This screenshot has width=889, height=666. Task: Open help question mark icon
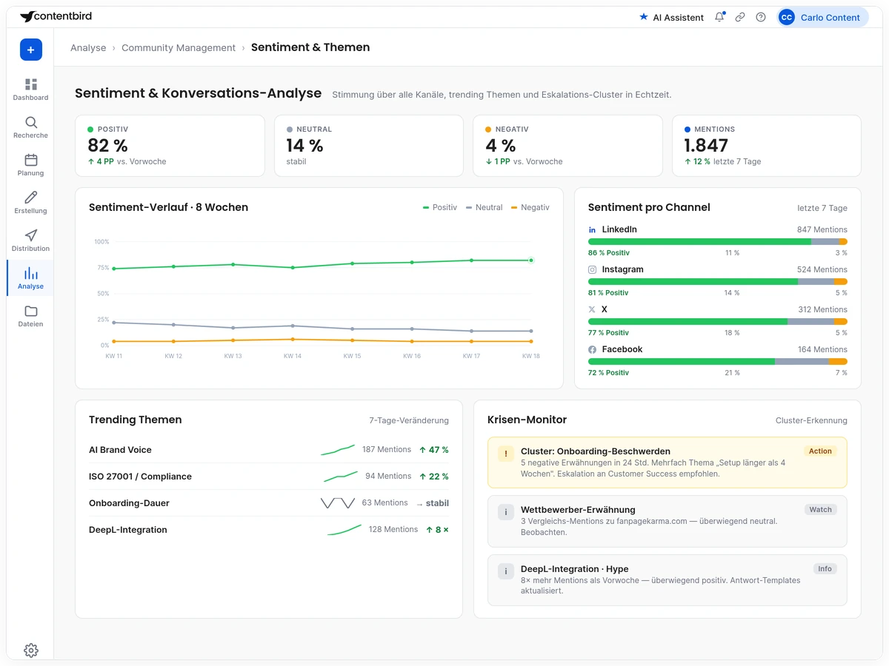pyautogui.click(x=761, y=17)
